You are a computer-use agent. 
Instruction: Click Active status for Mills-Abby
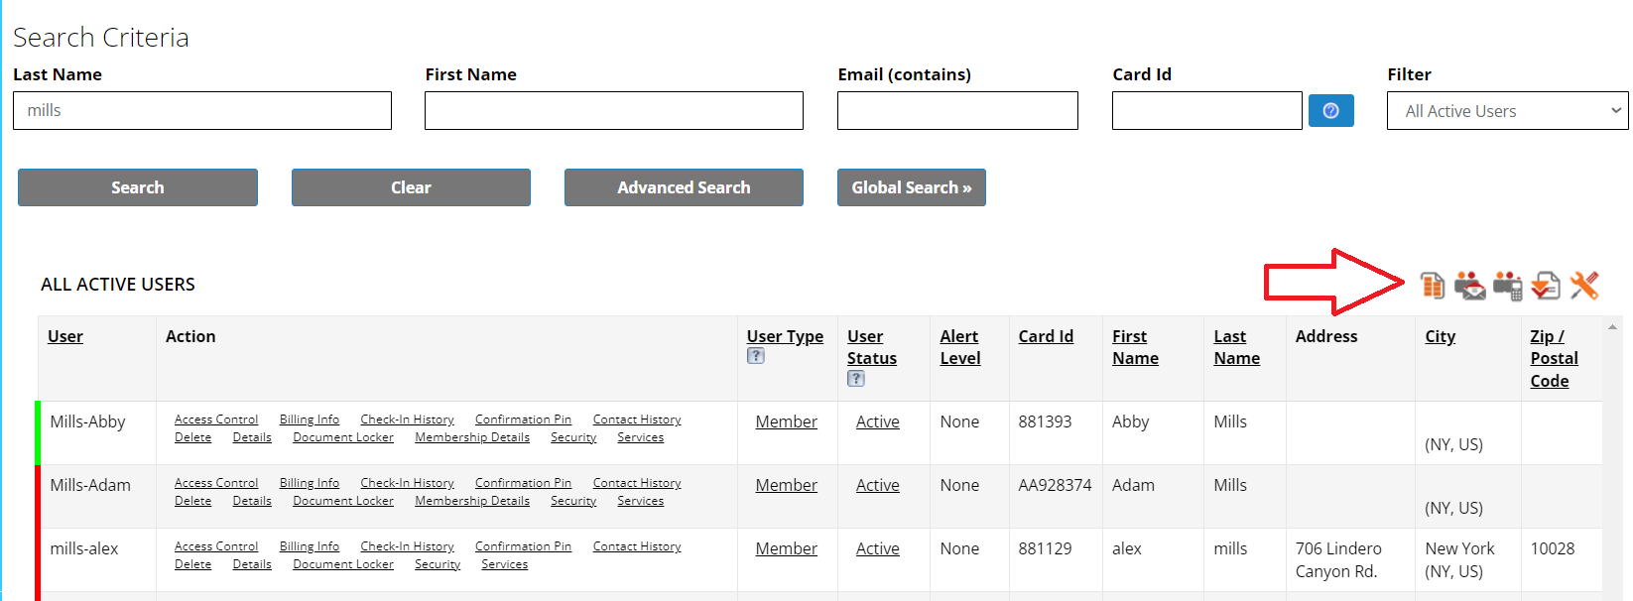(878, 421)
